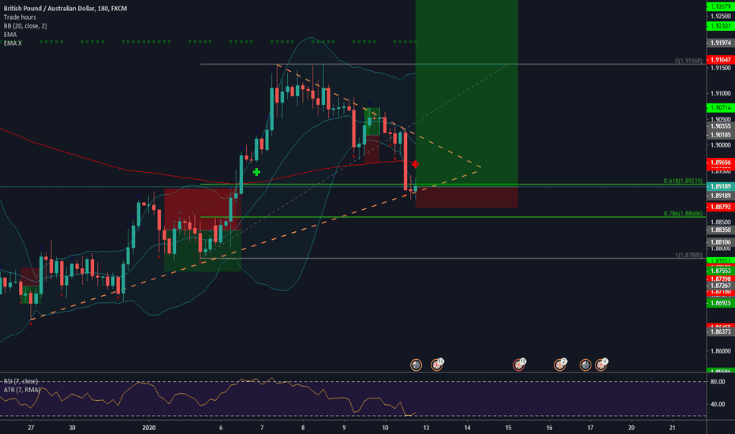
Task: Select the Trade hours indicator label
Action: click(x=21, y=17)
